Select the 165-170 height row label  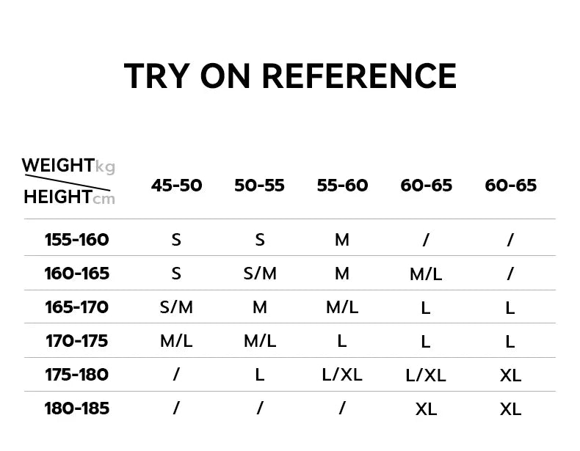(x=76, y=307)
